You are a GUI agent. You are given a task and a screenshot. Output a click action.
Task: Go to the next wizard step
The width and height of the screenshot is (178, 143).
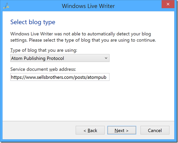pyautogui.click(x=122, y=130)
